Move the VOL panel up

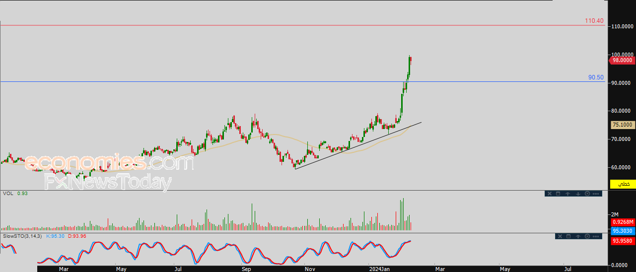[x=568, y=194]
